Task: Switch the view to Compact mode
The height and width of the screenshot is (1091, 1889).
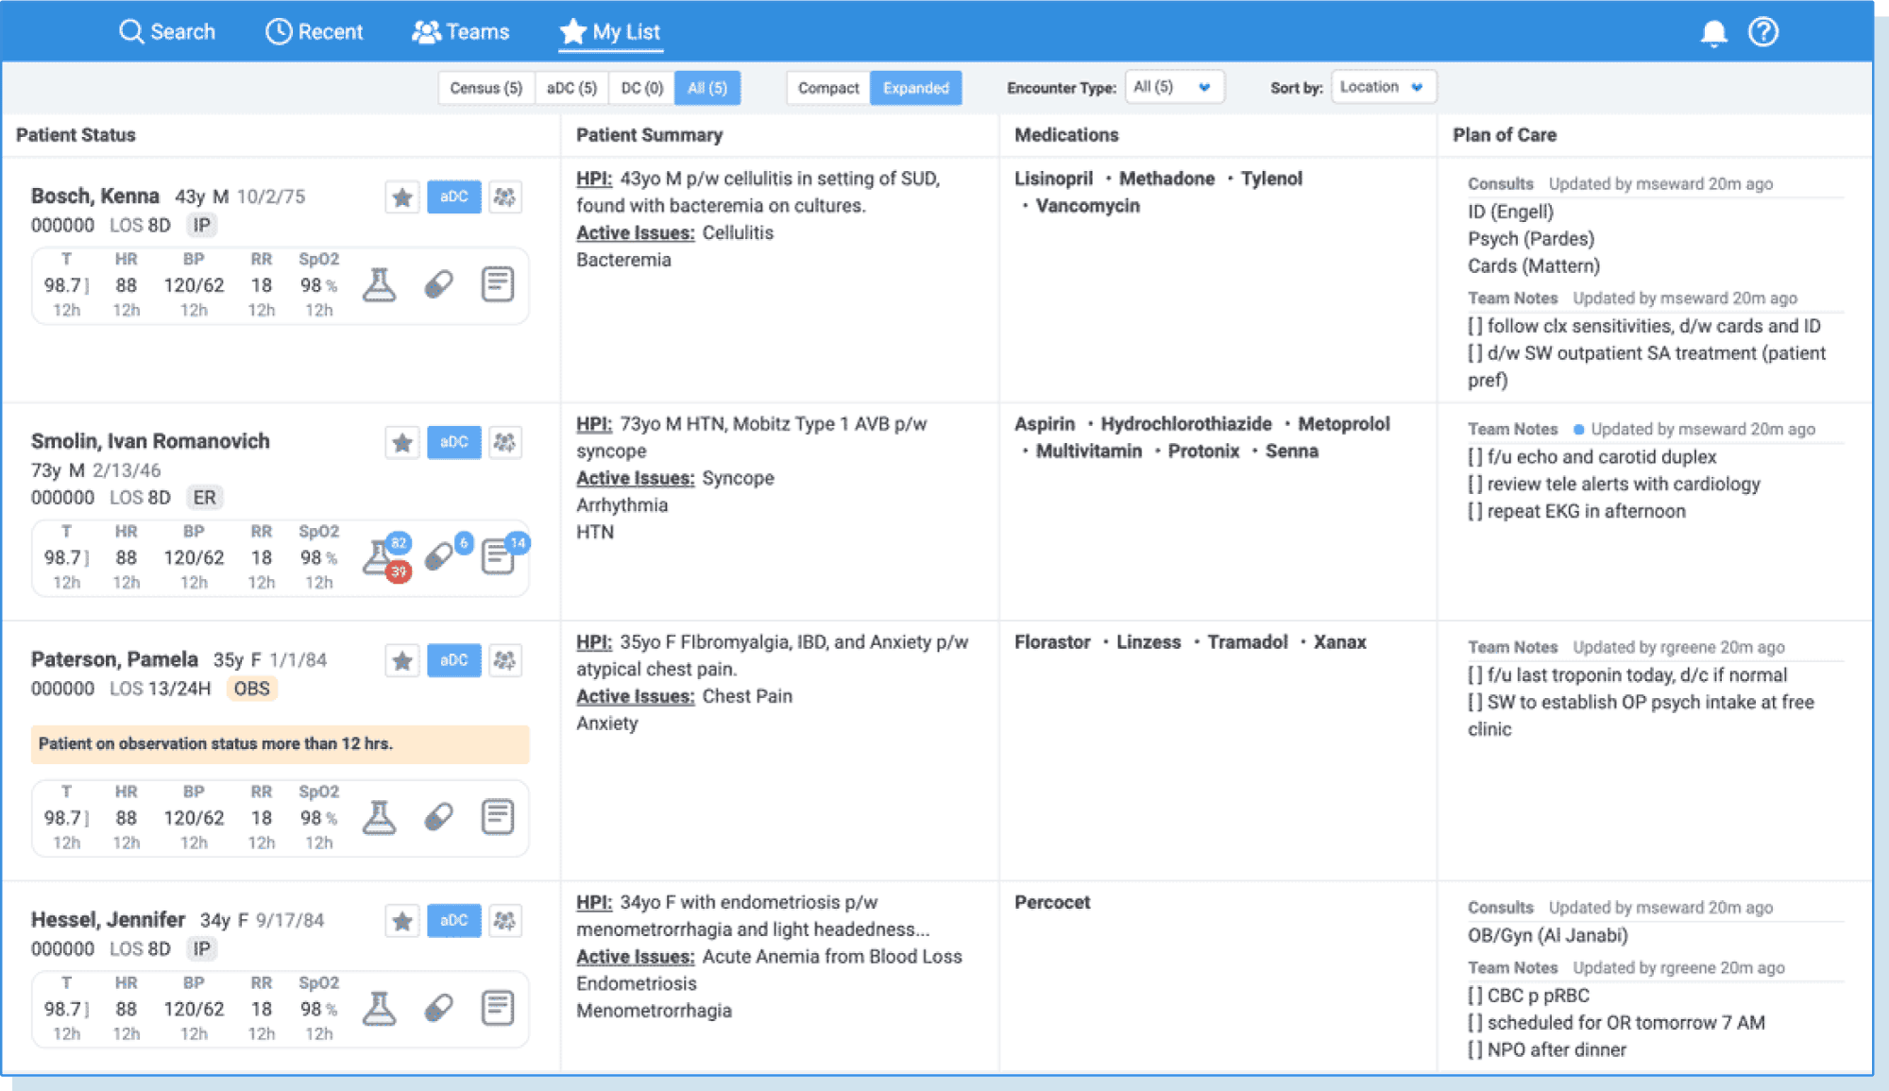Action: coord(827,87)
